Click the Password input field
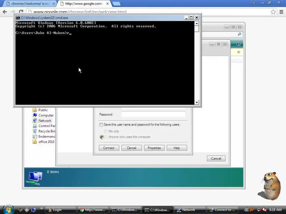This screenshot has height=214, width=286. pos(153,115)
